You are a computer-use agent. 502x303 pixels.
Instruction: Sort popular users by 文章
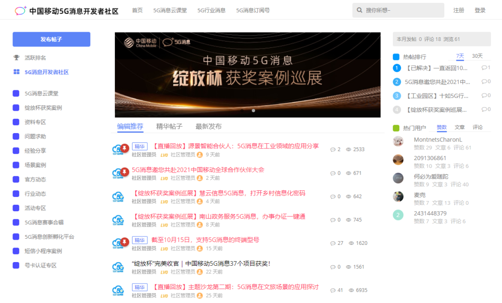tap(459, 127)
